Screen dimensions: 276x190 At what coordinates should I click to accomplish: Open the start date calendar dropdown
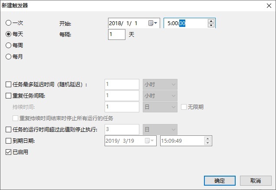point(153,23)
